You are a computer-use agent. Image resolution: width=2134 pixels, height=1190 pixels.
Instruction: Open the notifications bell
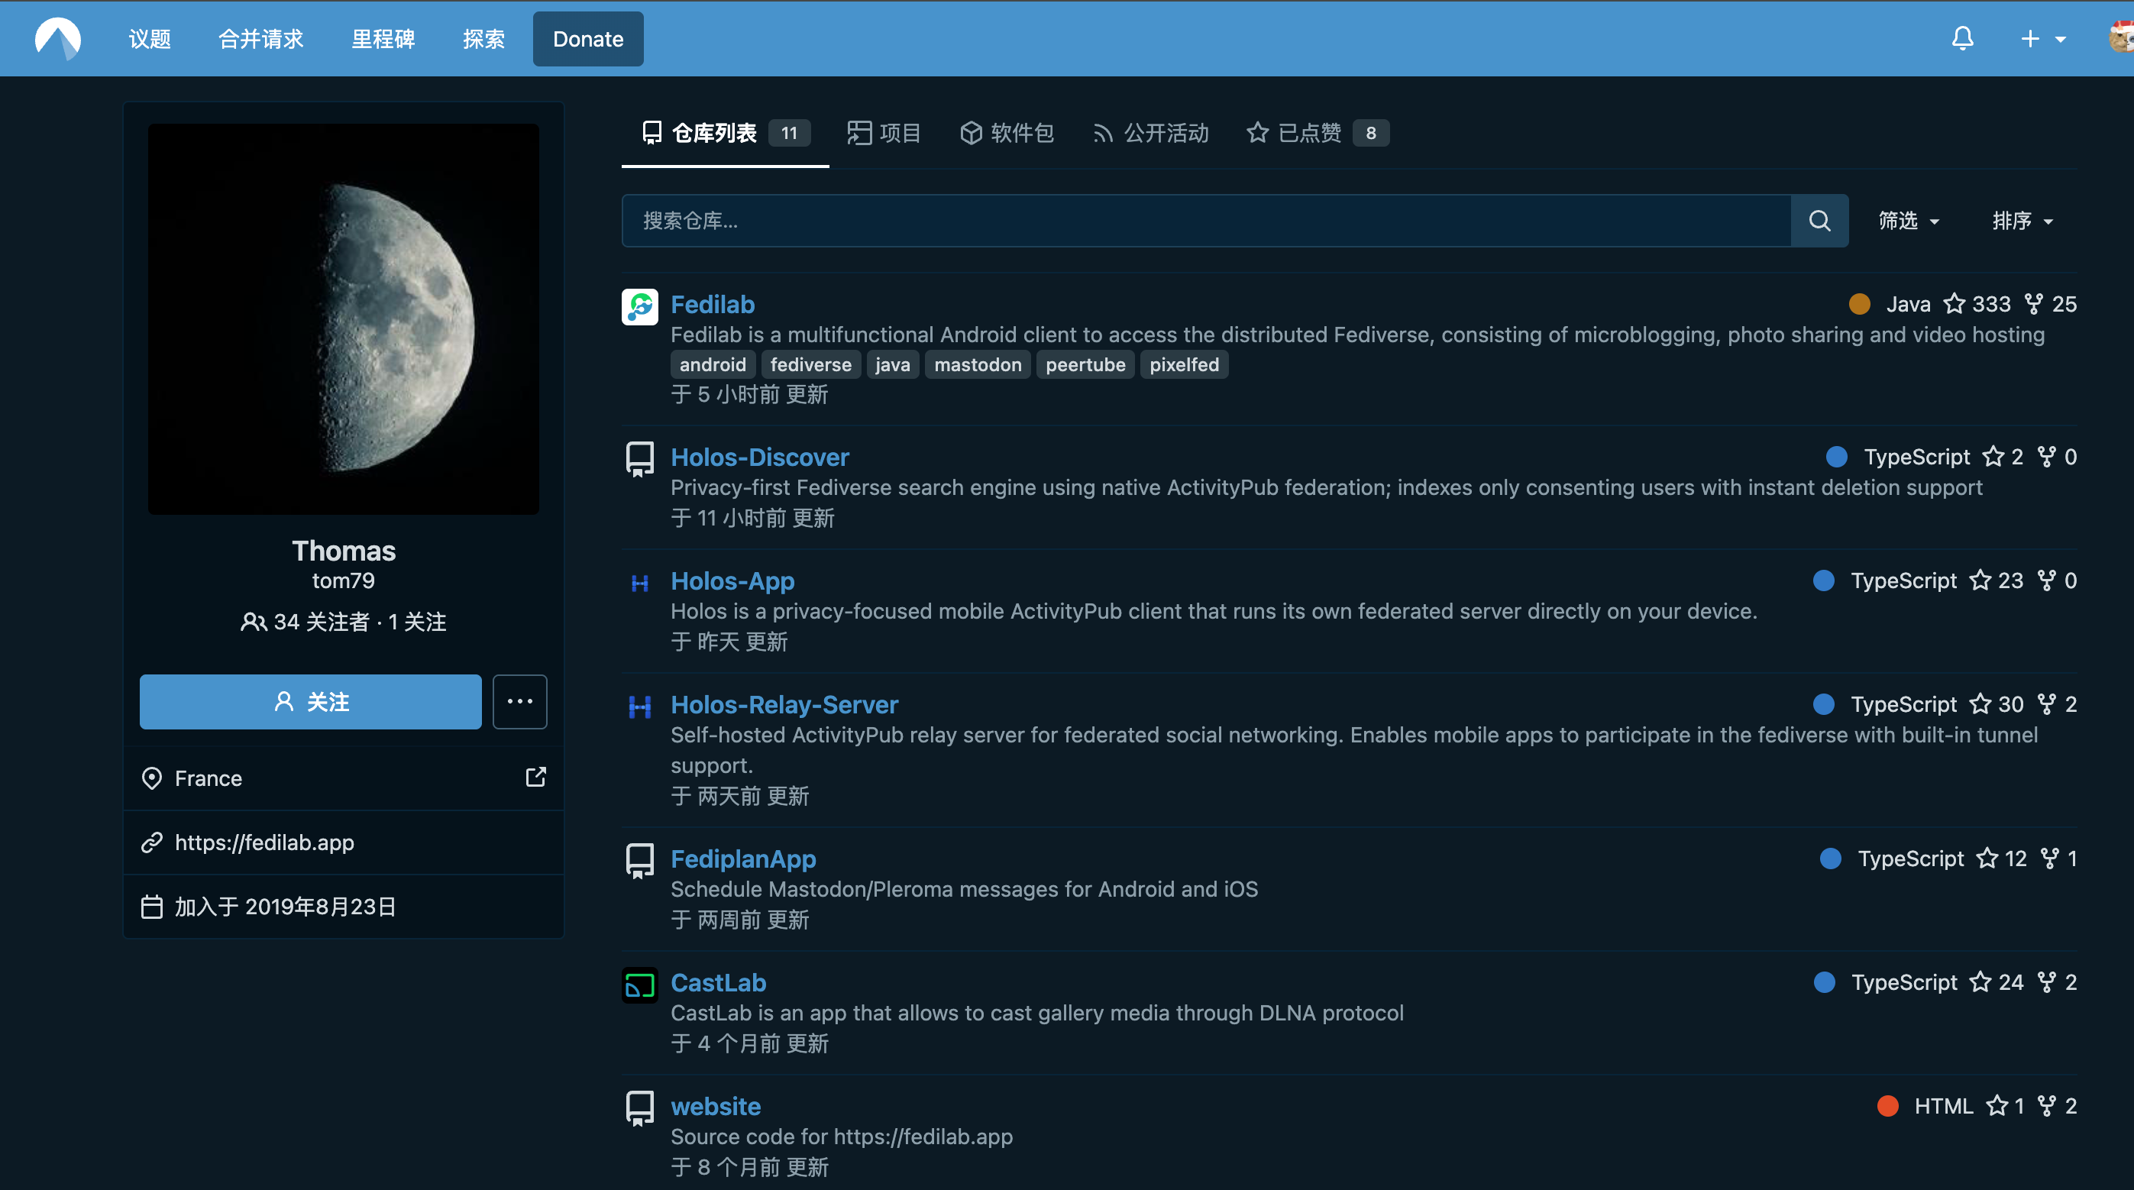(x=1961, y=39)
